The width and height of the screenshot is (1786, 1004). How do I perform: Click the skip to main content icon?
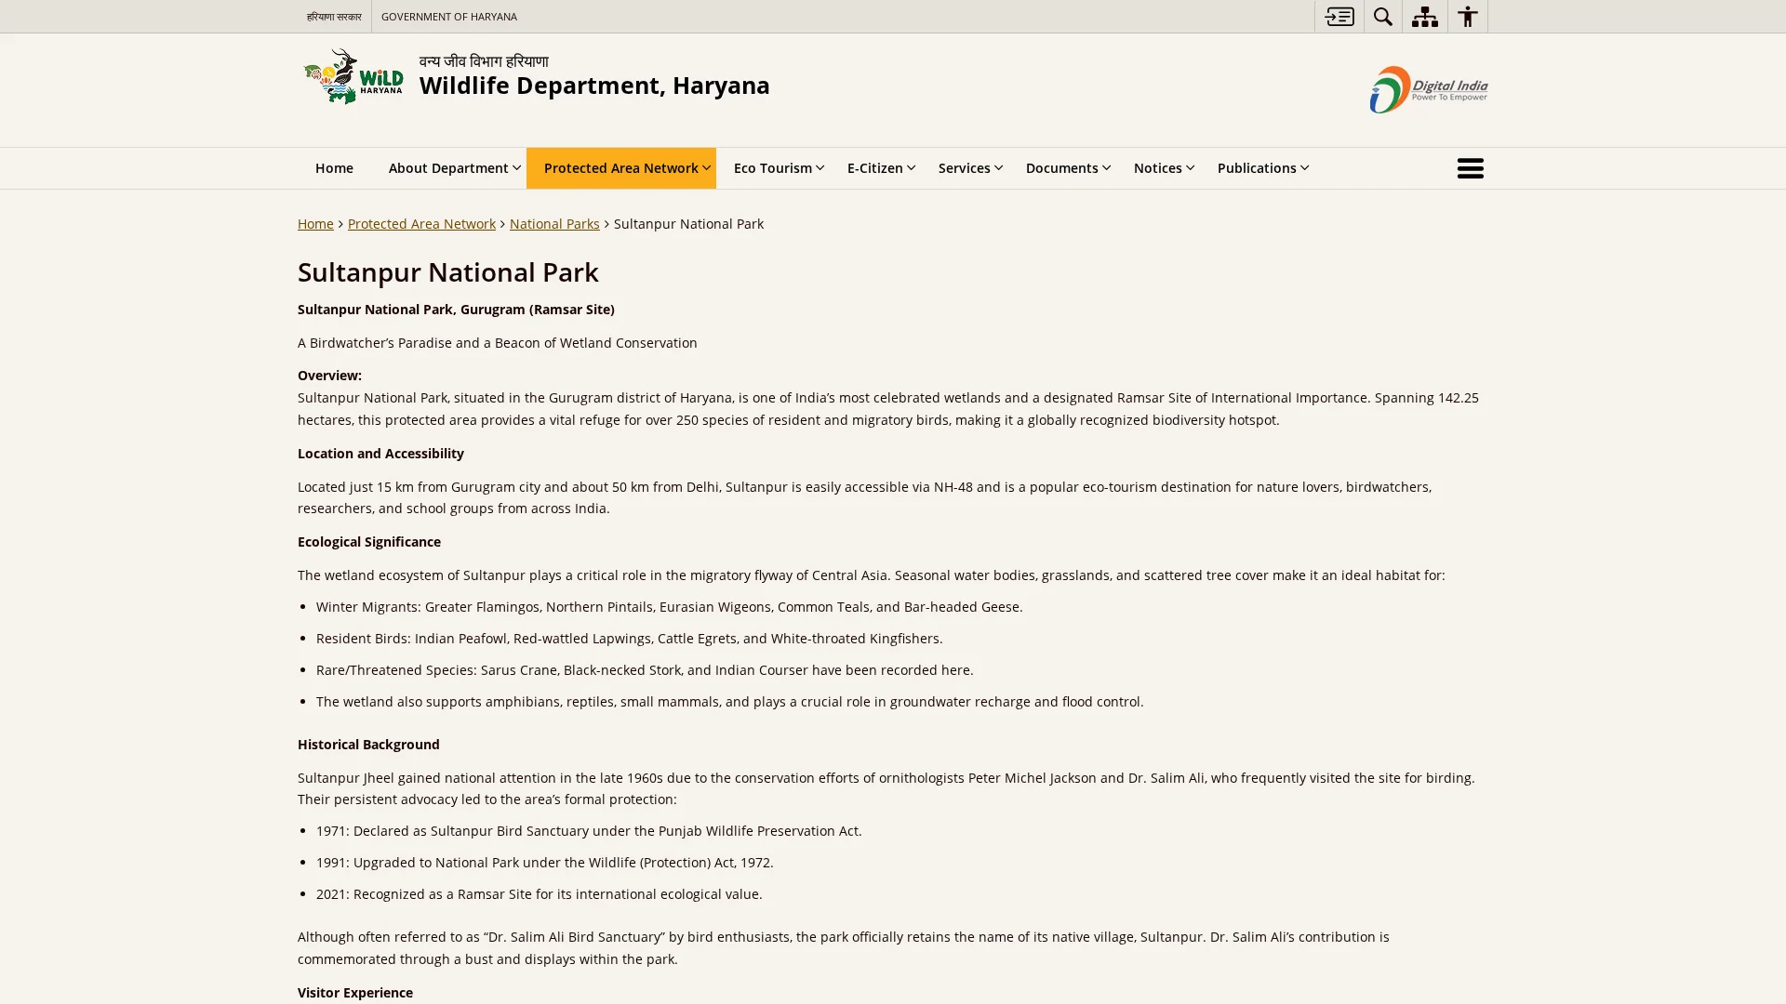pos(1339,16)
